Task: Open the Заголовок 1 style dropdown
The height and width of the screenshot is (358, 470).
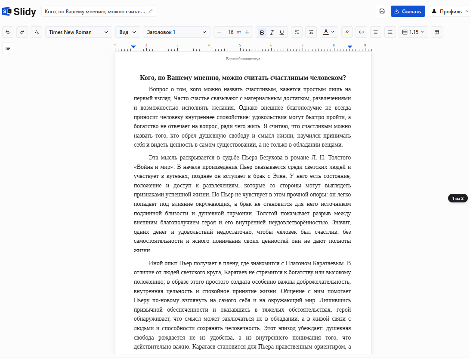Action: 176,32
